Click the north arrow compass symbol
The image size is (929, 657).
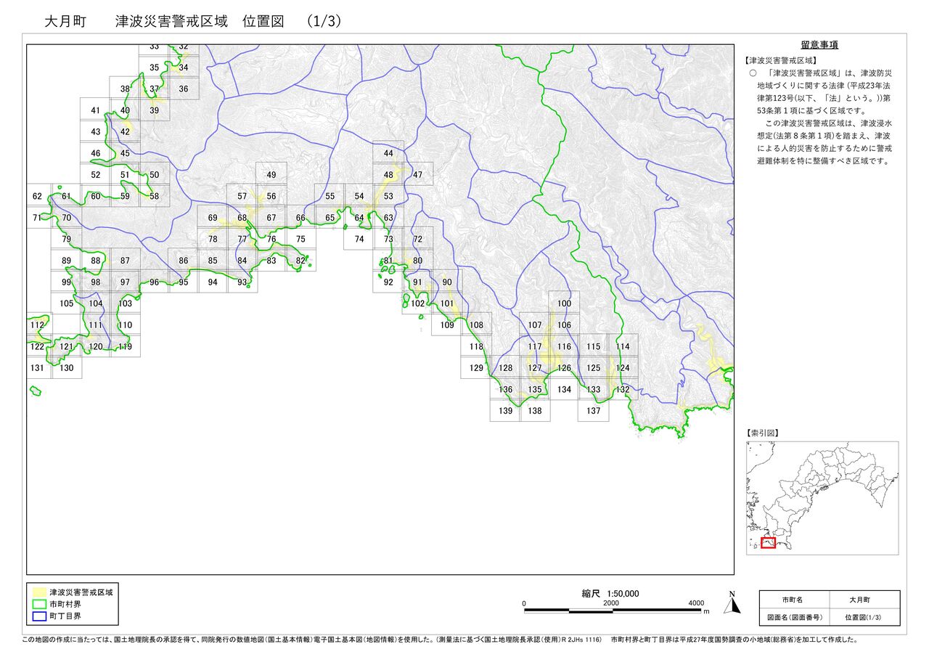point(732,603)
